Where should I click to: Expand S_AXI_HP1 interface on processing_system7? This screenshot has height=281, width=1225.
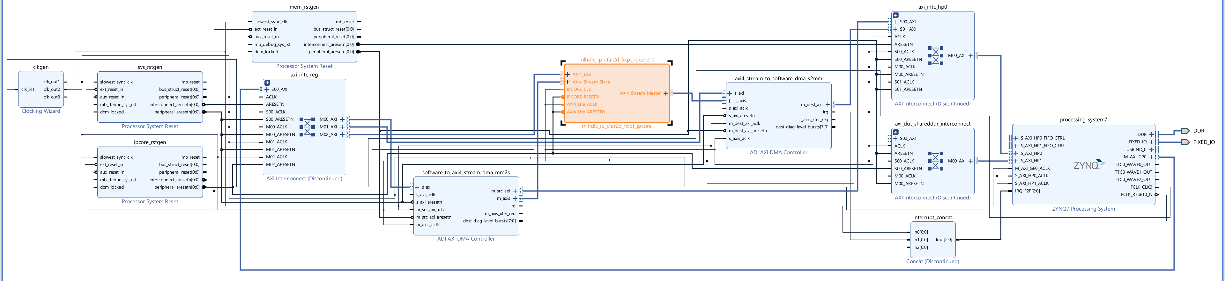click(x=1016, y=161)
